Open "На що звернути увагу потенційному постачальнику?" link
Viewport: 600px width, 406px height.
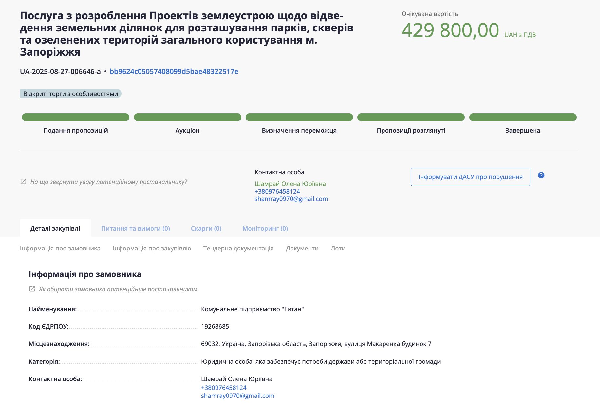[x=109, y=182]
